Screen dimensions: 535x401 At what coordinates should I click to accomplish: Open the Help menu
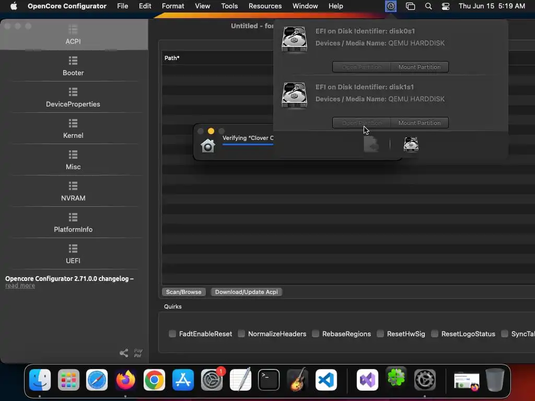tap(336, 6)
